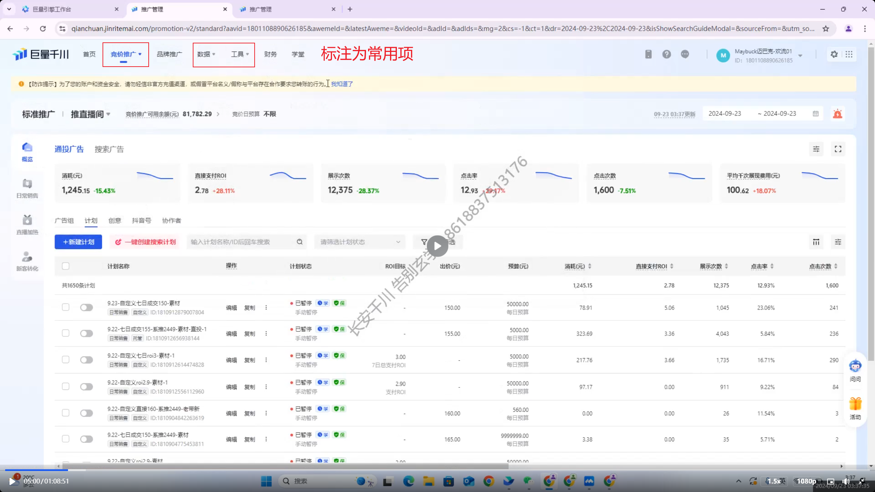Open the help question mark icon
The image size is (875, 492).
[x=667, y=54]
